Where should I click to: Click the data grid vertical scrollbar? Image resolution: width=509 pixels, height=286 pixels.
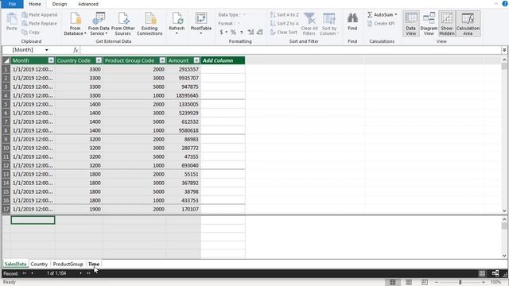click(504, 135)
